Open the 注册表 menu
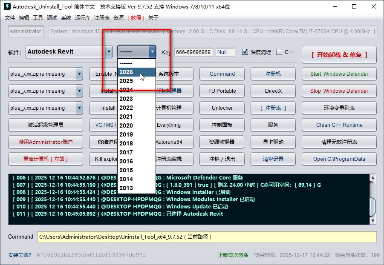 101,17
